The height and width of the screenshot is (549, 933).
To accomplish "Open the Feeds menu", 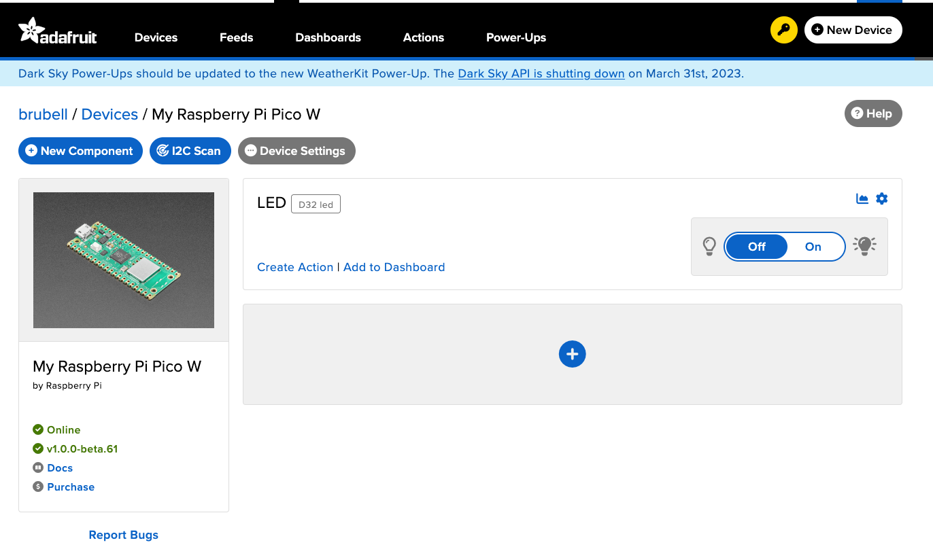I will click(236, 37).
